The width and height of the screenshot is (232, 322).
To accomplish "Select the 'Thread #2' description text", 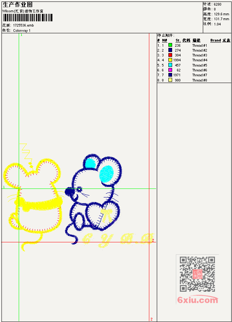I will 199,50.
